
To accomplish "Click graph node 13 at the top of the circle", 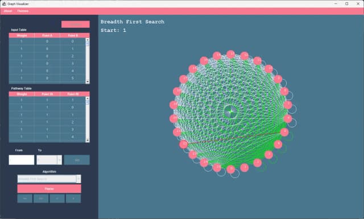I will click(x=231, y=54).
